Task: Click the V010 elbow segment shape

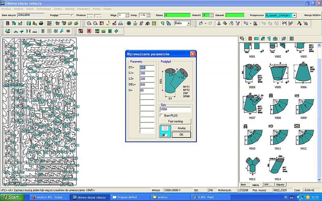Action: tap(252, 136)
